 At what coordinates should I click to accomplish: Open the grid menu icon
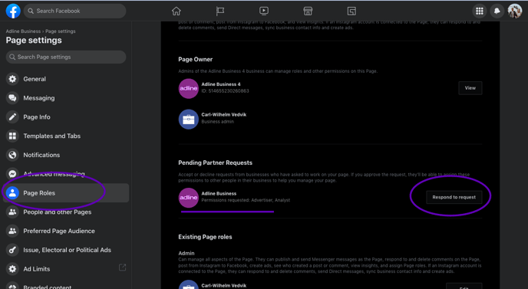coord(480,11)
